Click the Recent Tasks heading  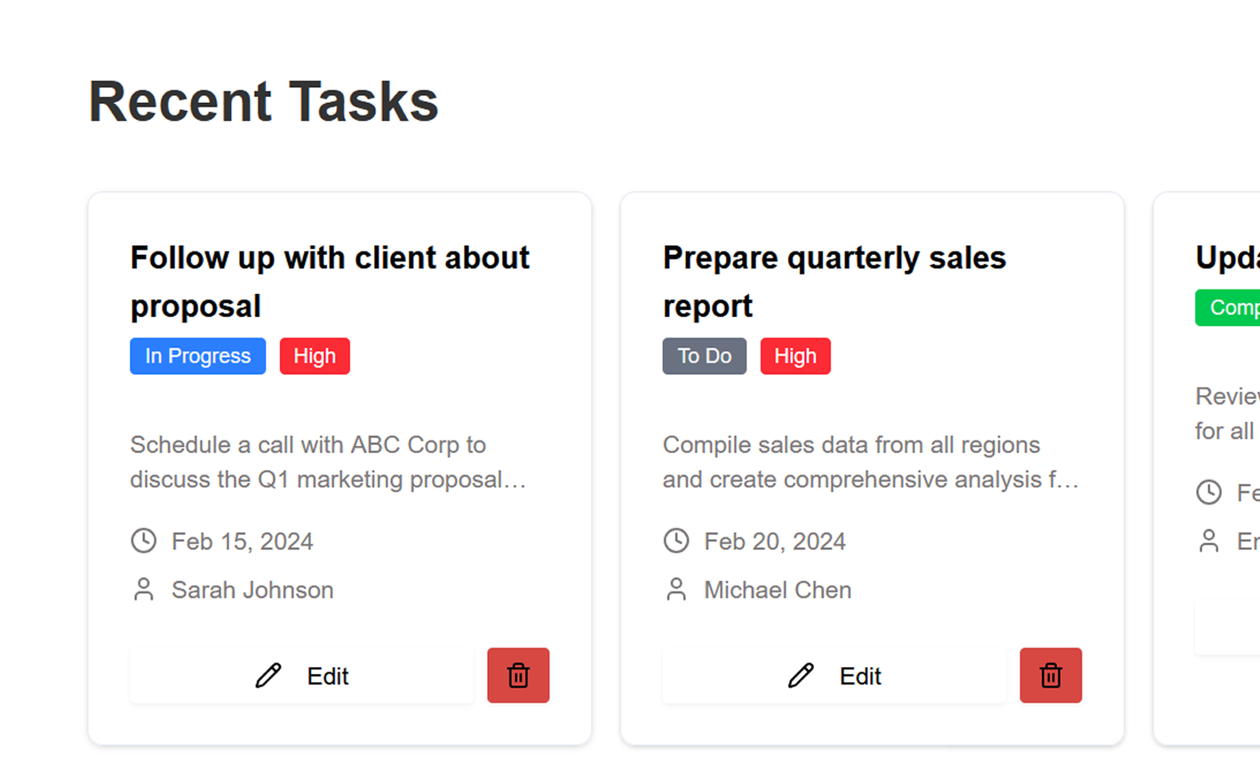[263, 100]
